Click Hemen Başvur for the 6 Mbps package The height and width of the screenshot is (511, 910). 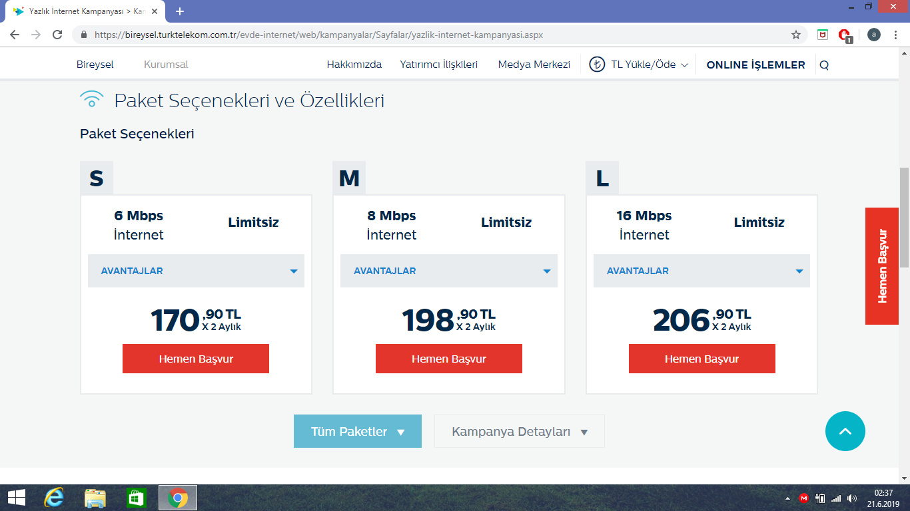click(196, 359)
